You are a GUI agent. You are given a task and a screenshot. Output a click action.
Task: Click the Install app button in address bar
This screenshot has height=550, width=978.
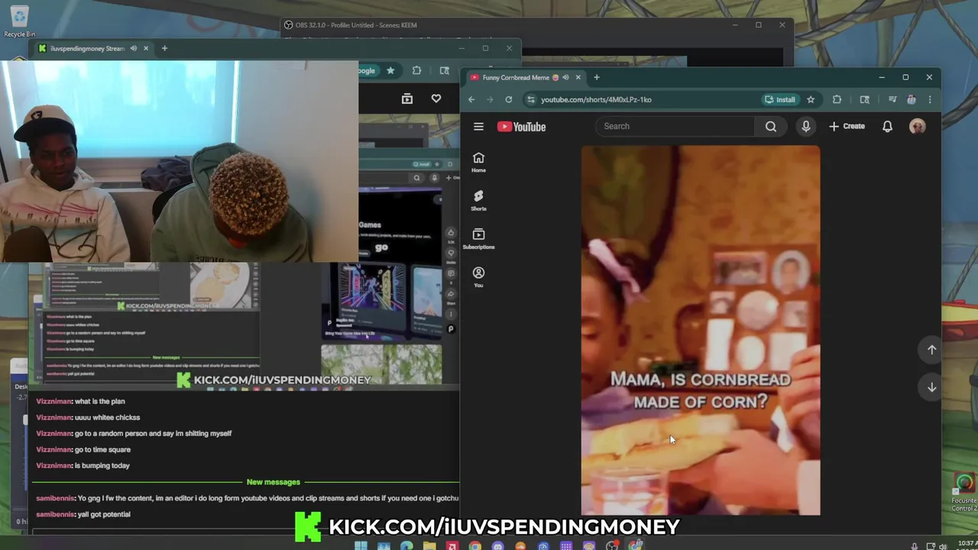coord(779,99)
